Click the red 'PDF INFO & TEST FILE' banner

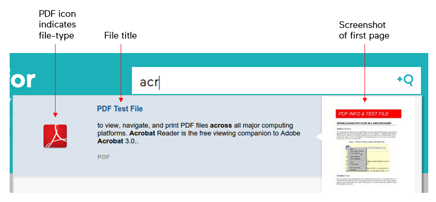(x=369, y=114)
